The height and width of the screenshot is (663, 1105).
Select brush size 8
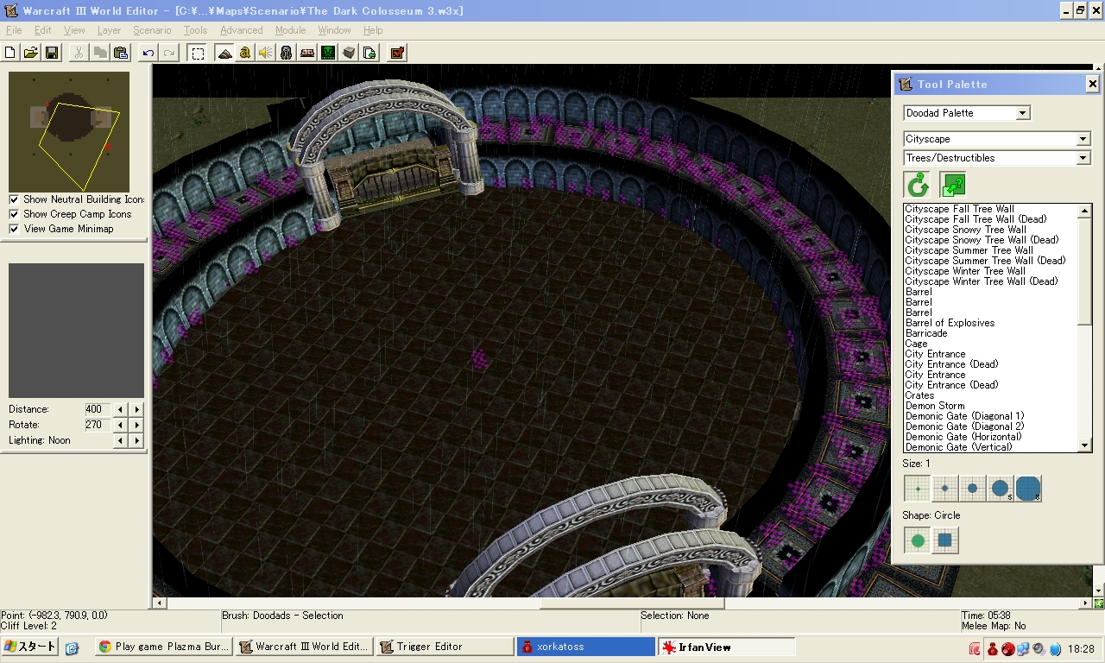pos(1028,489)
